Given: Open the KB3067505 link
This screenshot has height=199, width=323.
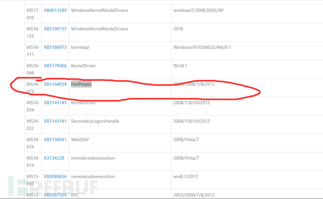Looking at the screenshot, I should click(55, 195).
